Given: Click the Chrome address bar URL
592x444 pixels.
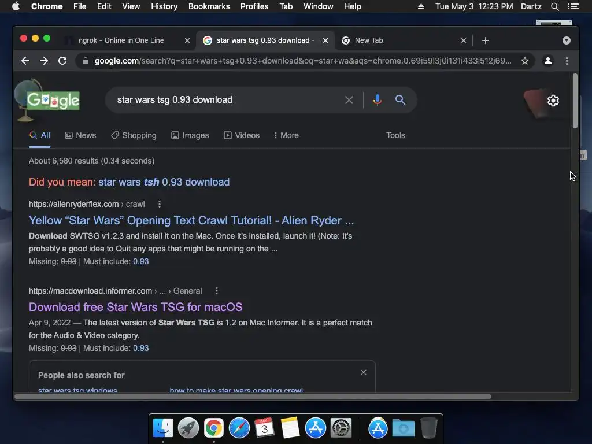Looking at the screenshot, I should (x=303, y=61).
